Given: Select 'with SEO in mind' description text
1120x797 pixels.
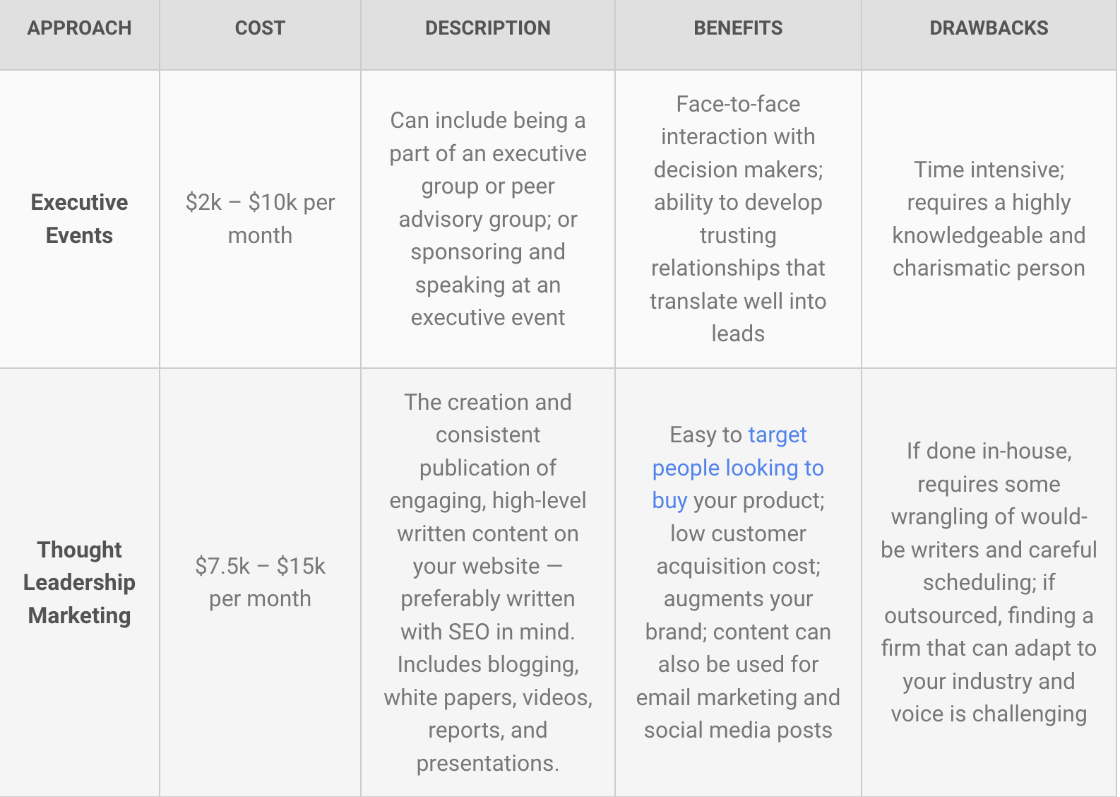Looking at the screenshot, I should [488, 632].
